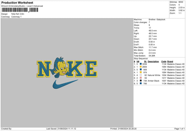Select the yellow swatch in stop 2
This screenshot has width=186, height=131.
coord(141,67)
